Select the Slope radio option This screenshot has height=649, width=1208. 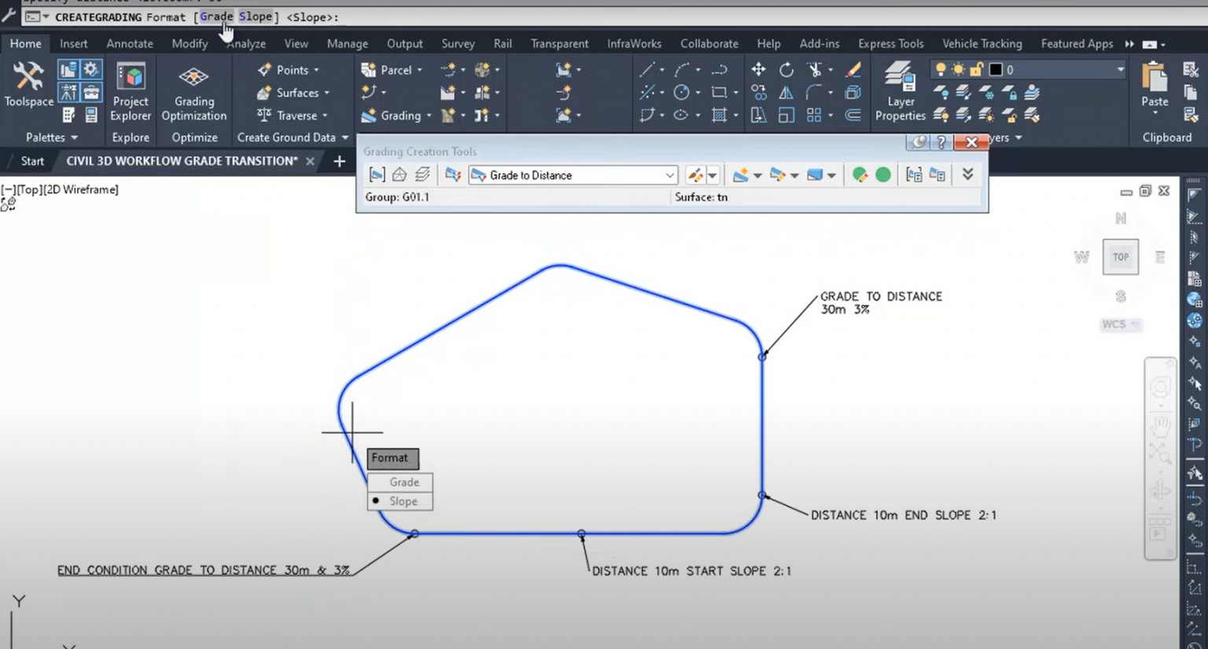tap(402, 501)
